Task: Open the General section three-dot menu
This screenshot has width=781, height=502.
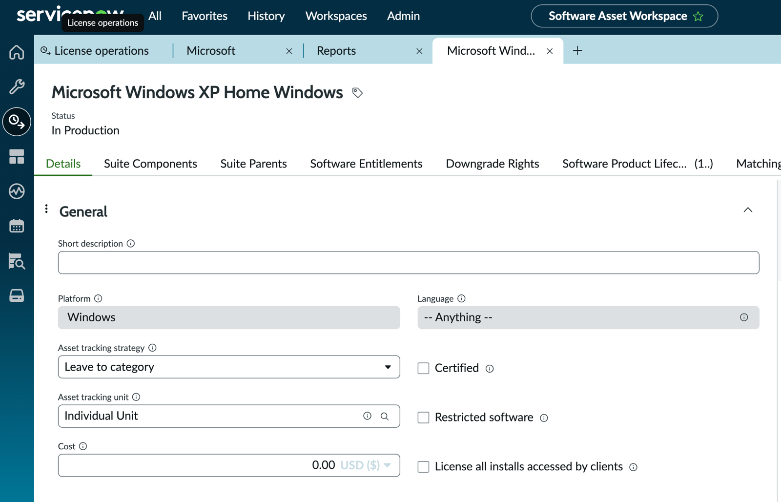Action: point(46,209)
